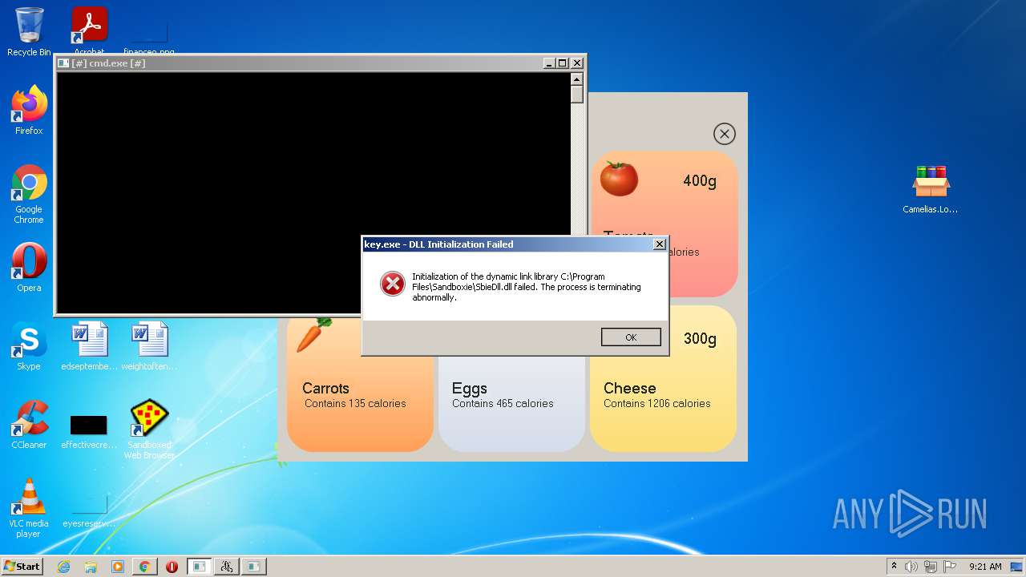Select the eyesreserv... desktop file
The height and width of the screenshot is (577, 1026).
[x=89, y=510]
